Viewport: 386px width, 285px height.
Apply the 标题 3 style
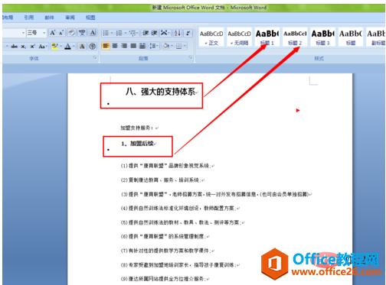coord(322,37)
